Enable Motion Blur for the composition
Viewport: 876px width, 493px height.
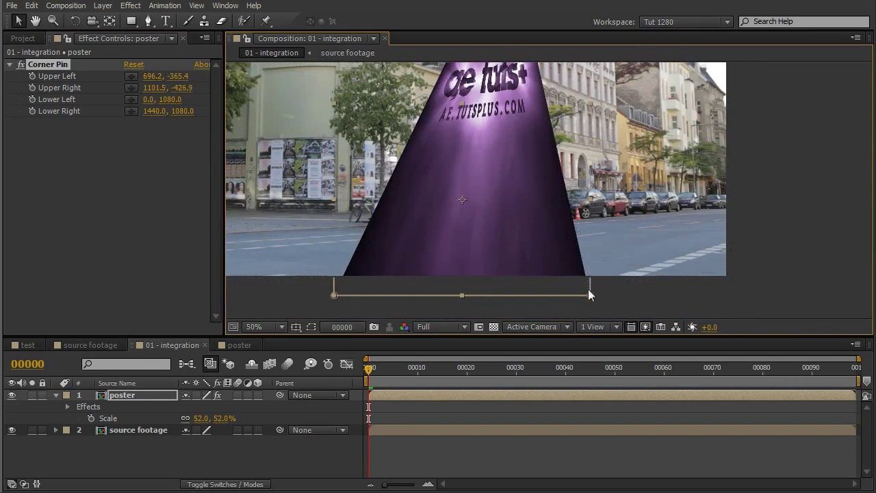click(287, 364)
